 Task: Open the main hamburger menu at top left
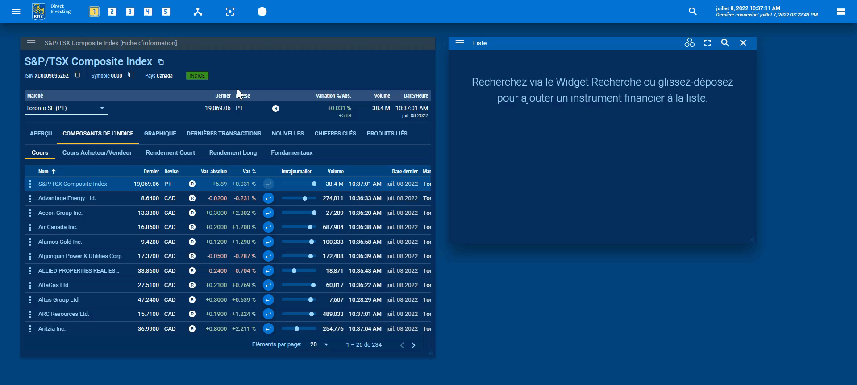[x=16, y=12]
